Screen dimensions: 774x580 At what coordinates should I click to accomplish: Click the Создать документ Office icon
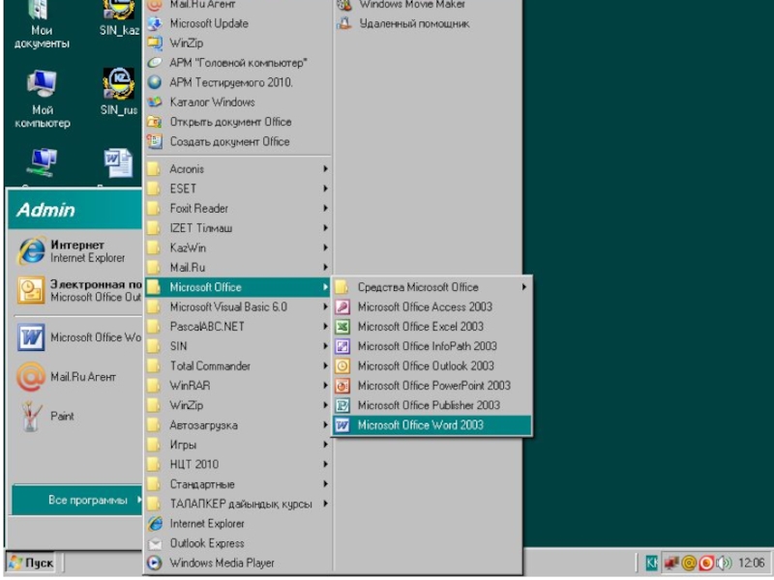click(x=155, y=141)
